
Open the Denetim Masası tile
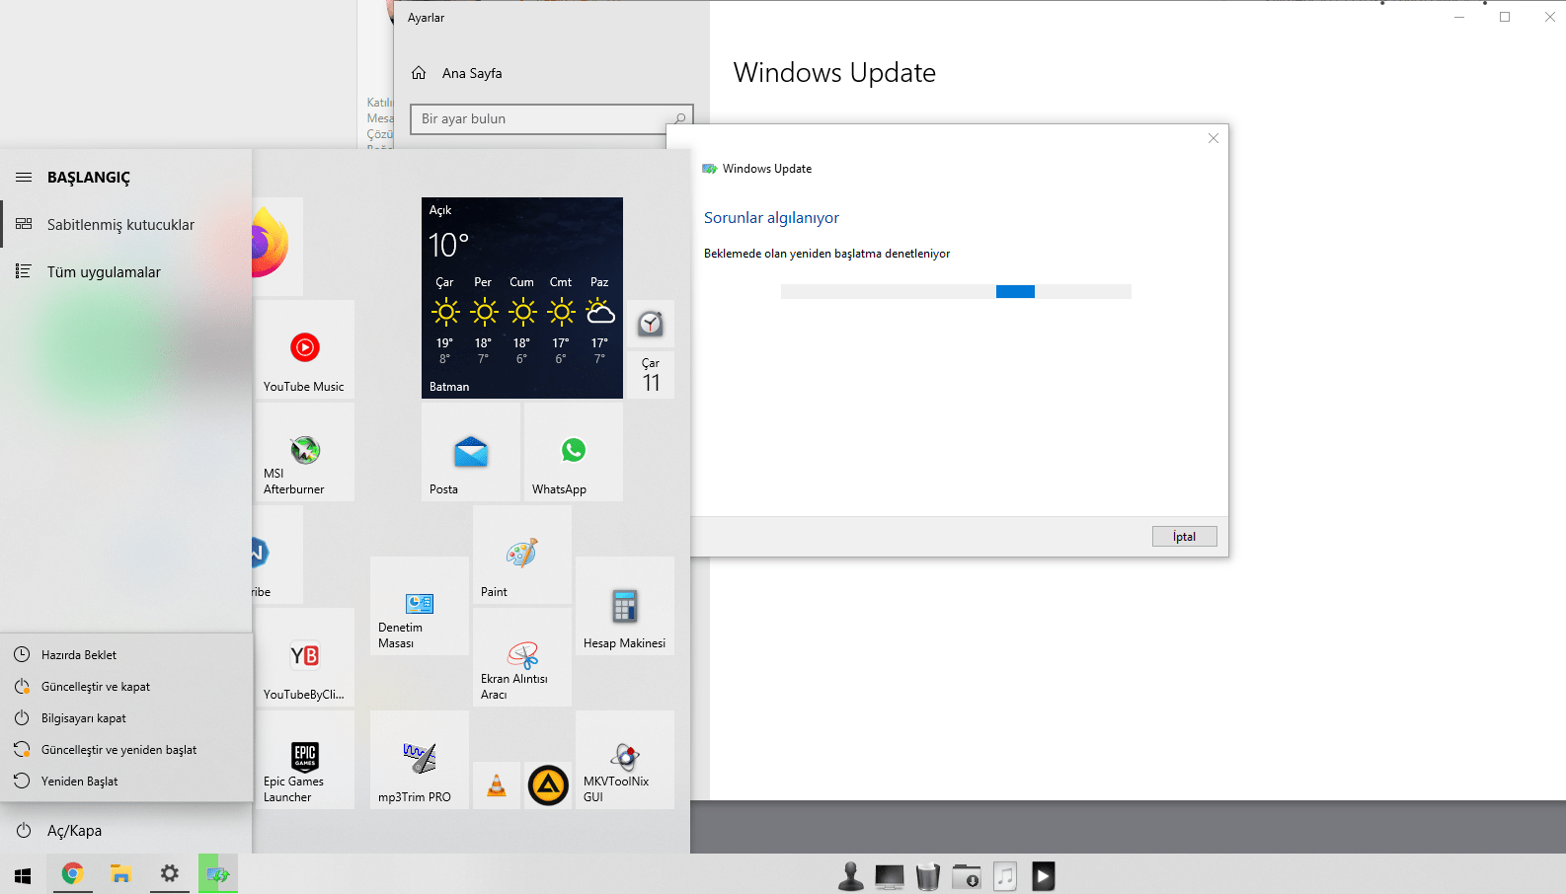(x=420, y=606)
